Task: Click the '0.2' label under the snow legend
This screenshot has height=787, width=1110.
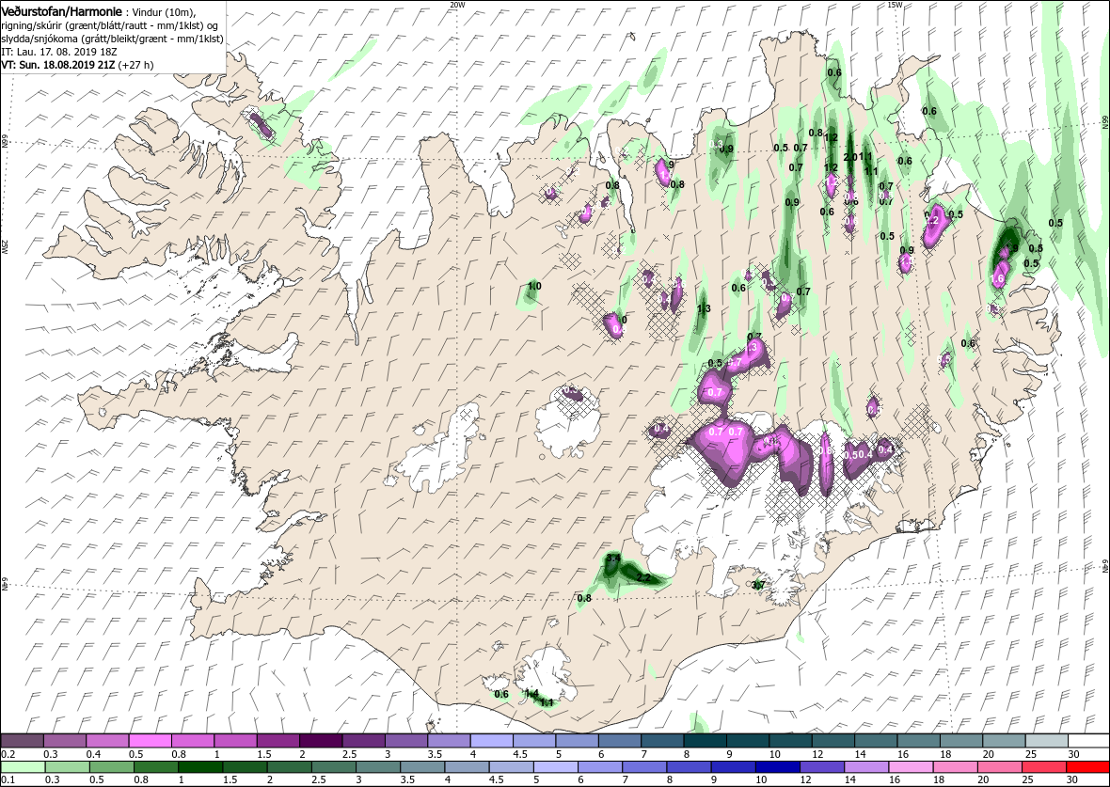Action: pos(9,754)
